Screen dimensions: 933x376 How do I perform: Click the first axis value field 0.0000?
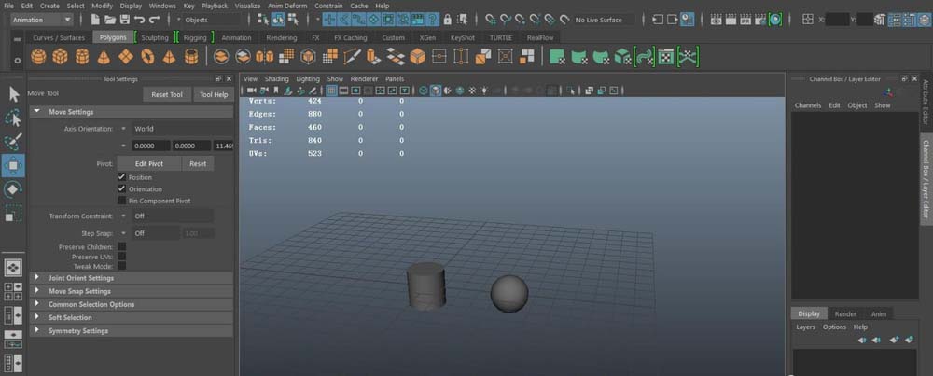pyautogui.click(x=150, y=146)
